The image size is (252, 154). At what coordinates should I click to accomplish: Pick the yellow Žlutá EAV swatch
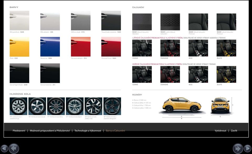tap(19, 47)
